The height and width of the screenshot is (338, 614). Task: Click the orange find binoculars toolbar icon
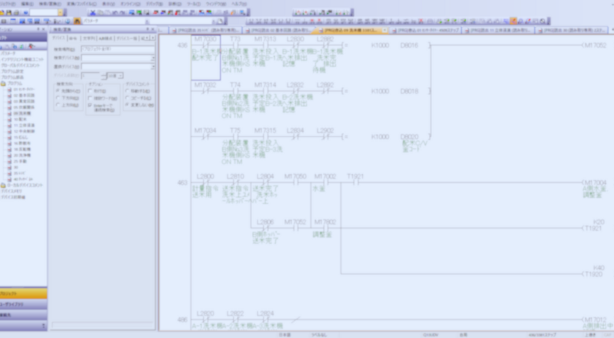point(77,21)
